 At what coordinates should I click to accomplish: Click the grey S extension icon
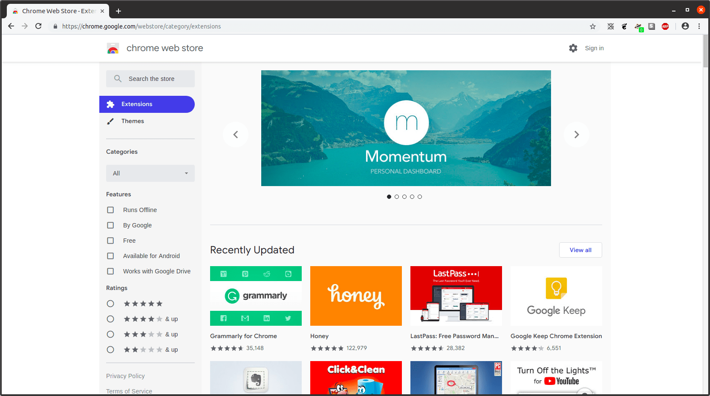(652, 26)
